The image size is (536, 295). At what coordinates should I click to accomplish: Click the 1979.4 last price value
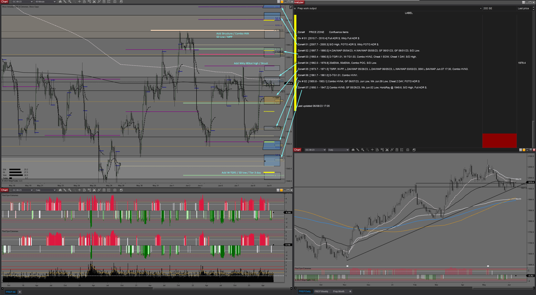pos(522,63)
